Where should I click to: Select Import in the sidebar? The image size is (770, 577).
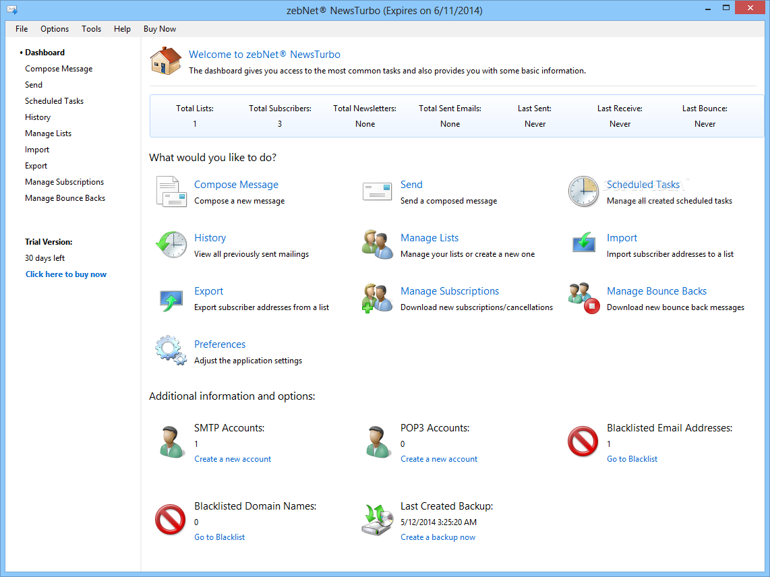37,150
